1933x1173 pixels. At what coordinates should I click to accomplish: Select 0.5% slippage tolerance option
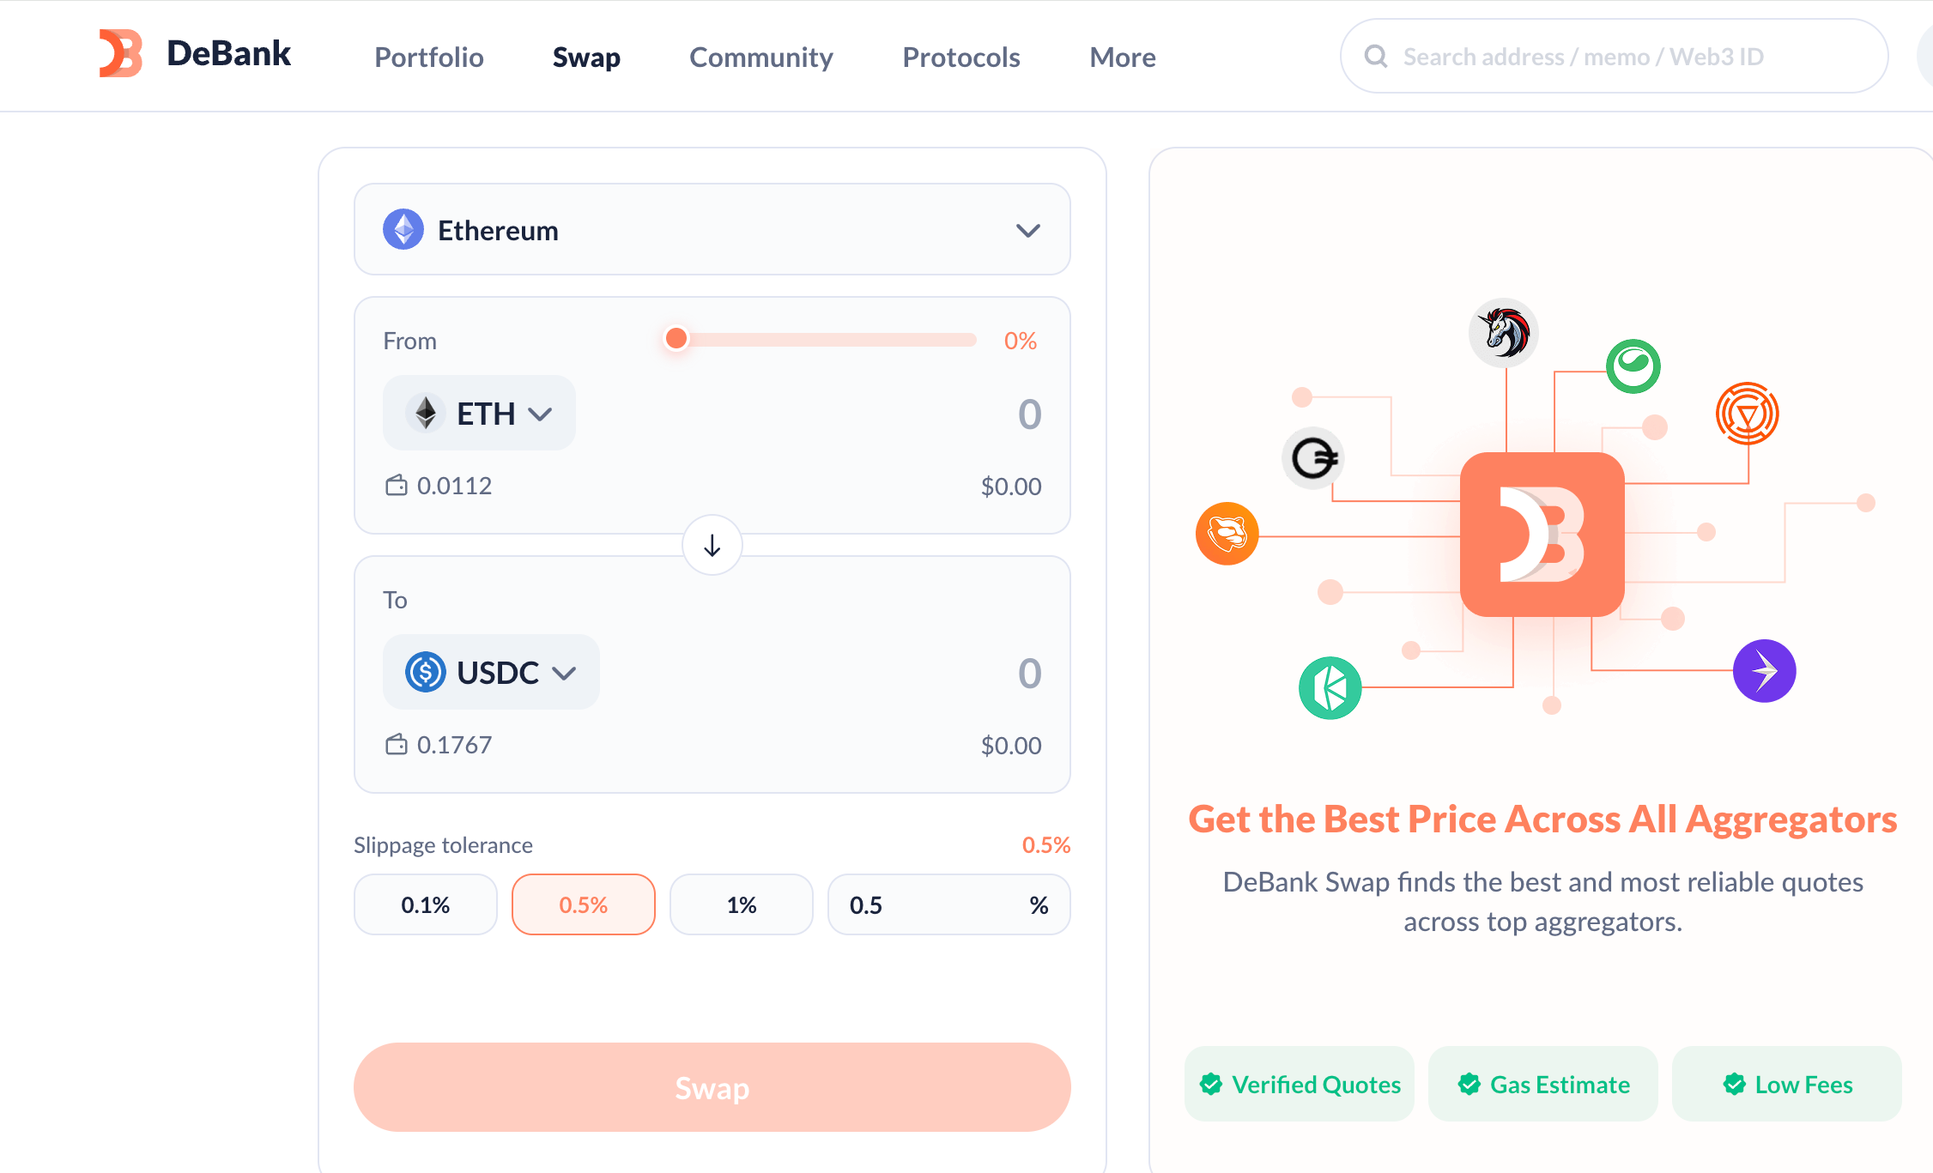(x=583, y=904)
